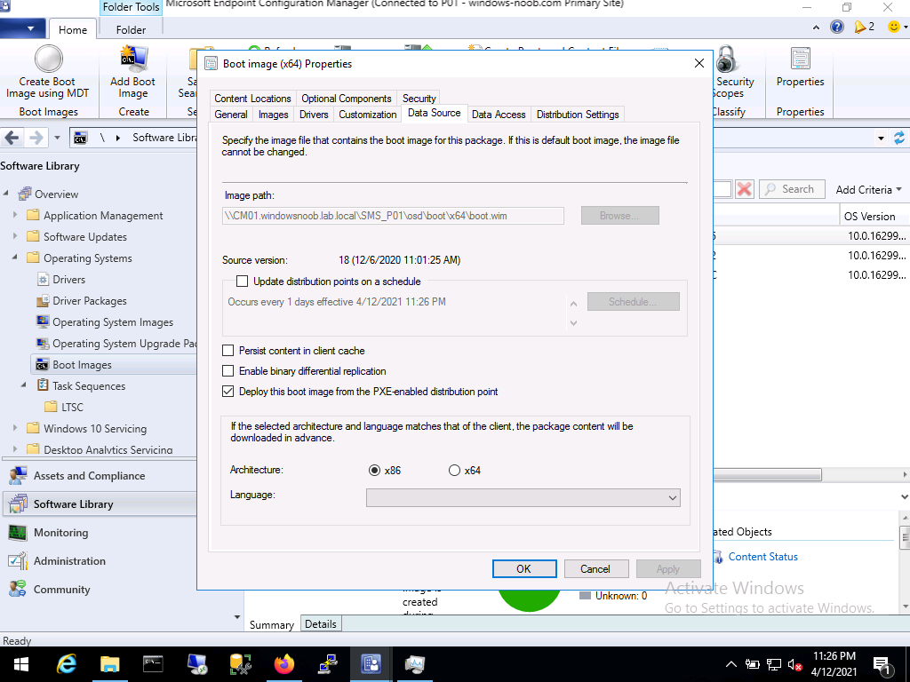The image size is (910, 682).
Task: Switch to Details tab at bottom
Action: point(320,624)
